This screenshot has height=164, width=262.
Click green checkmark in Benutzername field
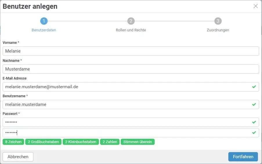[254, 104]
